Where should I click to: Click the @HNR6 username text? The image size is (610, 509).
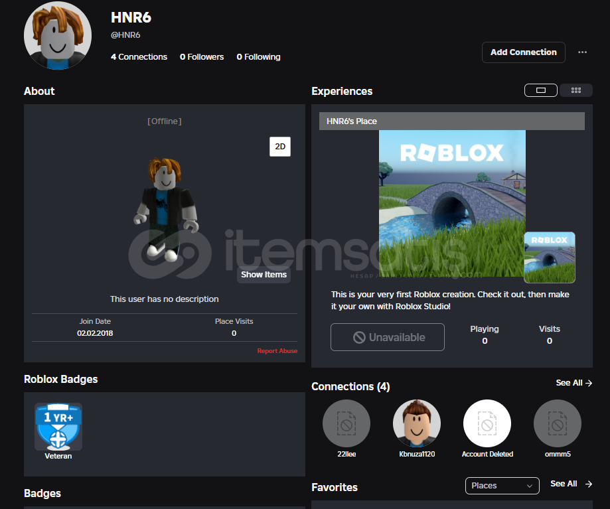[x=125, y=35]
